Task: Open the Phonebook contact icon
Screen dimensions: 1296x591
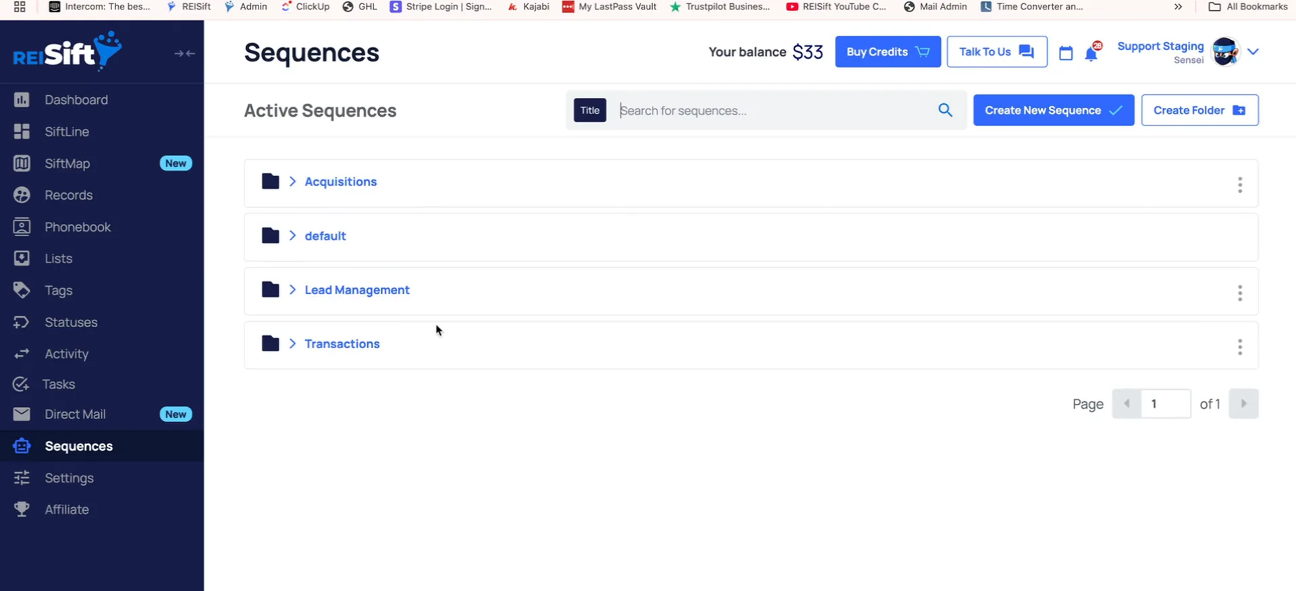Action: coord(22,227)
